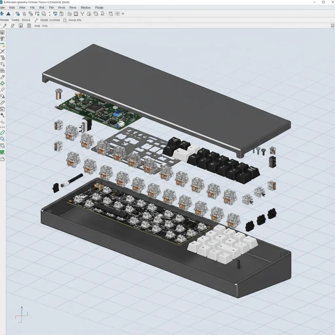335x335 pixels.
Task: Click the funnel filter icon in the top toolbar
Action: pyautogui.click(x=82, y=14)
